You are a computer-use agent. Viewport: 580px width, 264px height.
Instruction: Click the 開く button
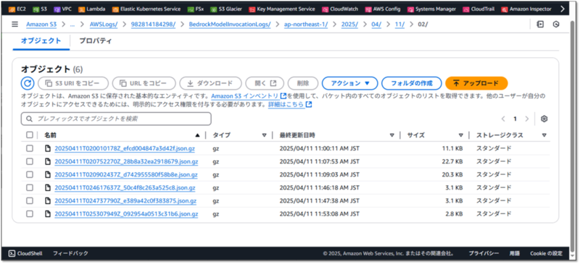tap(265, 83)
